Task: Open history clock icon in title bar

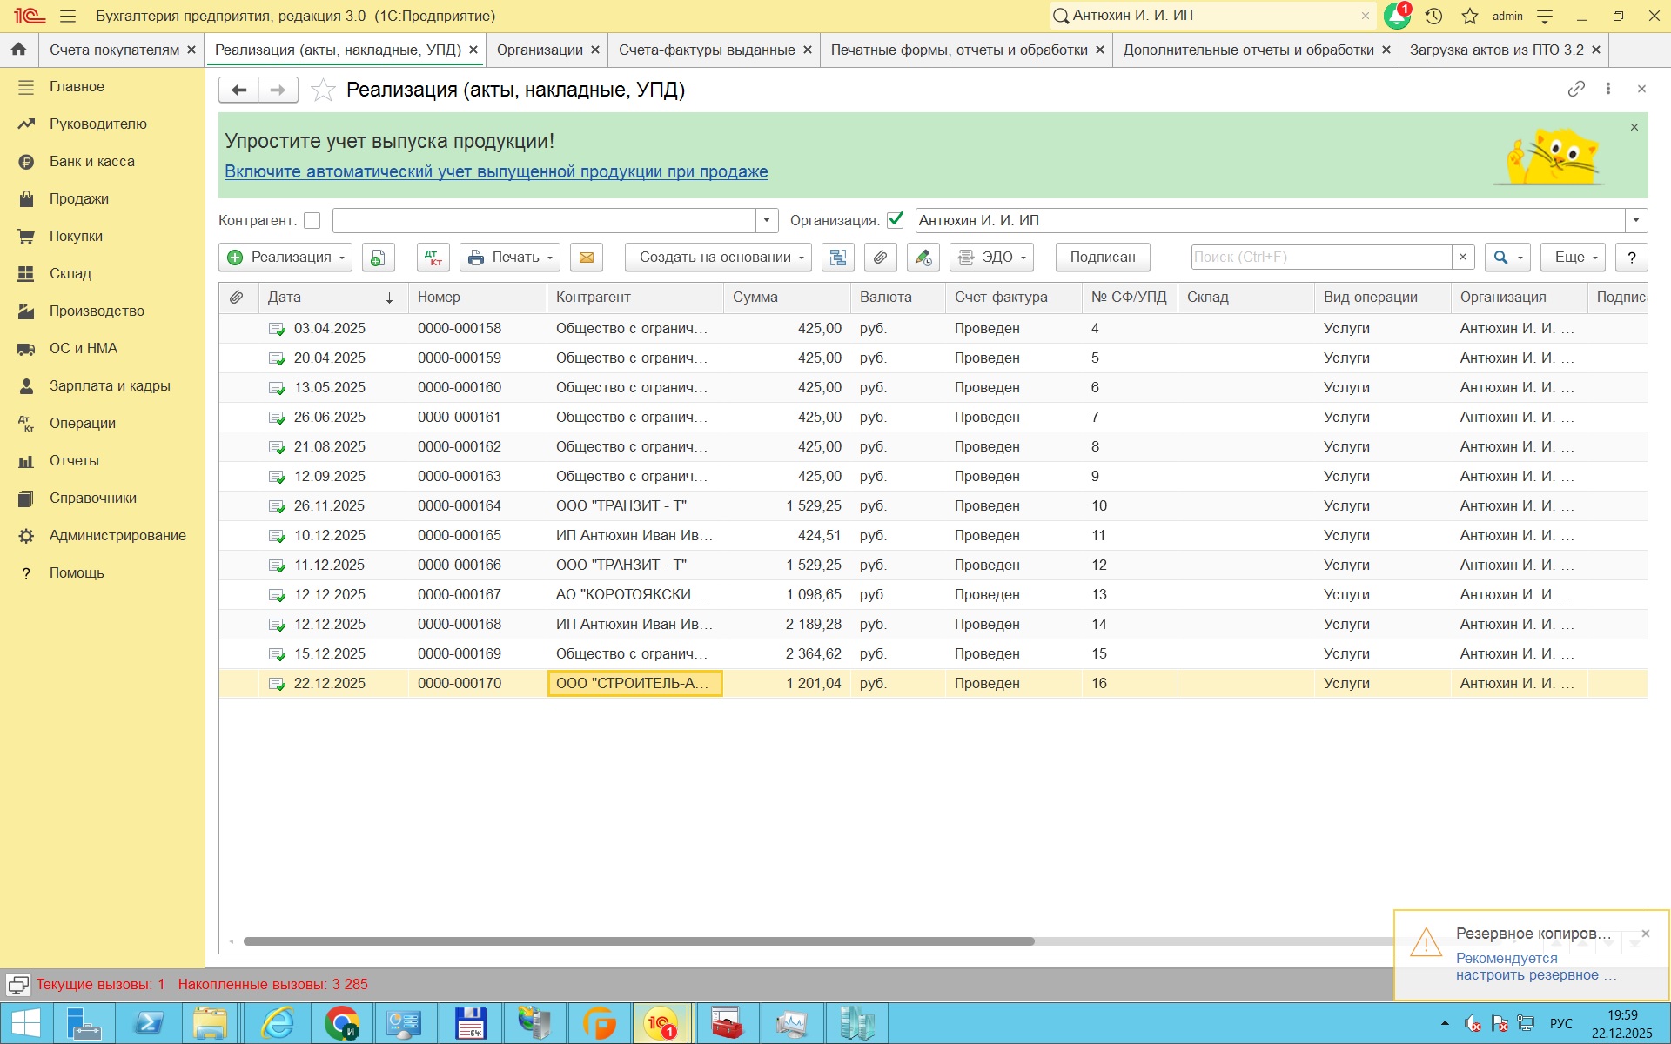Action: point(1434,16)
